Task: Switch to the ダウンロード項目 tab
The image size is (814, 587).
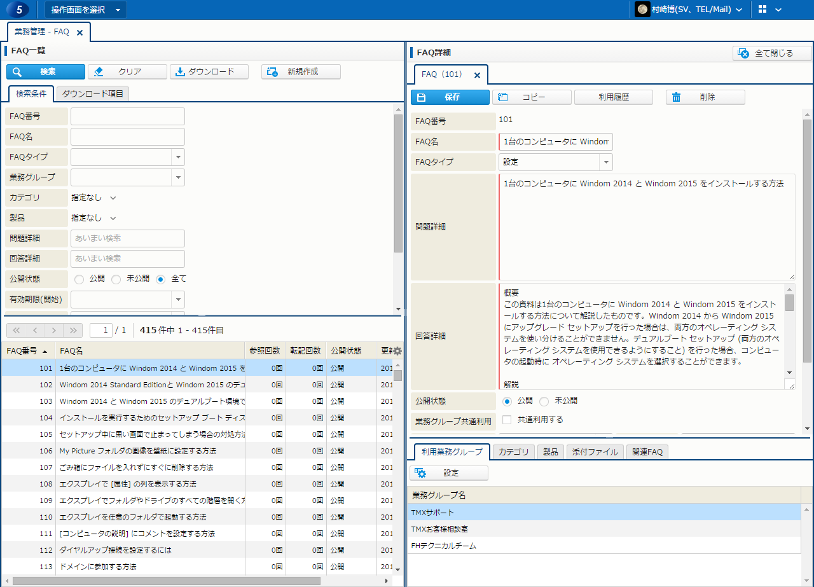Action: (x=93, y=94)
